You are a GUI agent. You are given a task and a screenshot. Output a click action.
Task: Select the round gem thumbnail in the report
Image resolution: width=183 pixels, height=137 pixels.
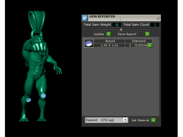[89, 43]
